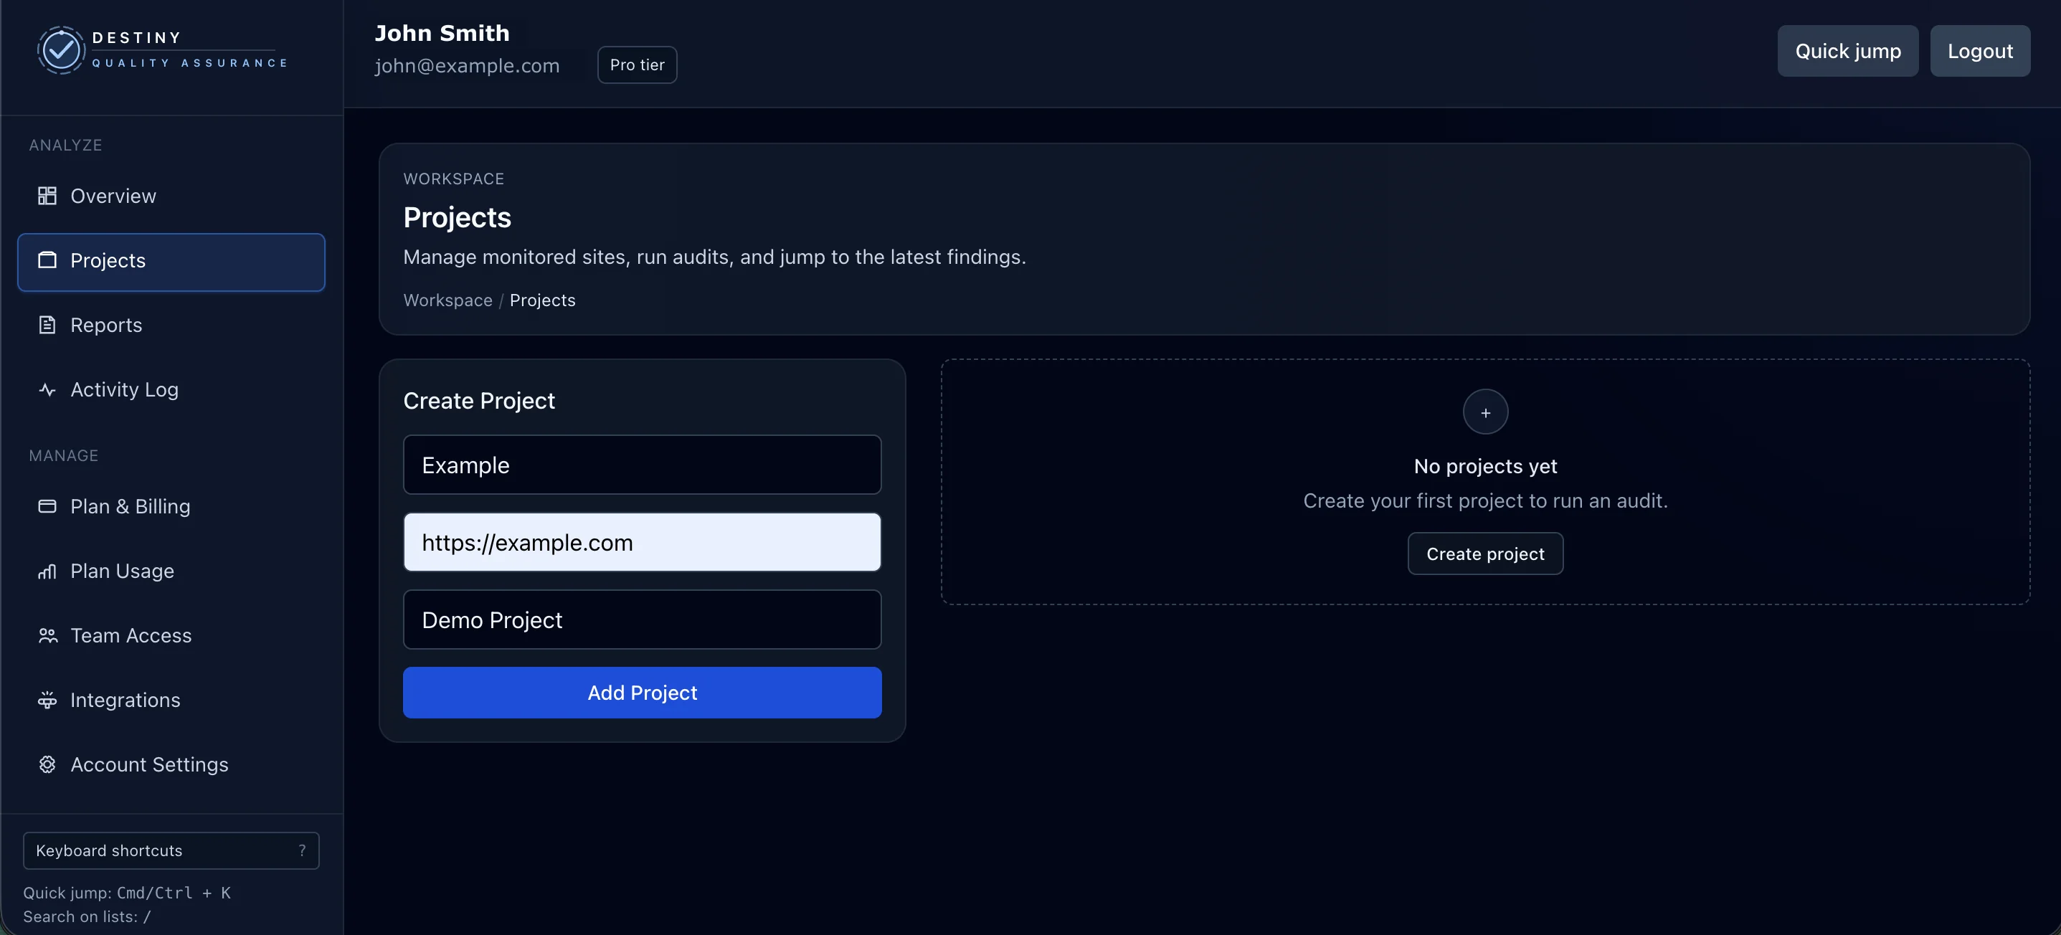
Task: Click the Overview grid icon
Action: pyautogui.click(x=47, y=196)
